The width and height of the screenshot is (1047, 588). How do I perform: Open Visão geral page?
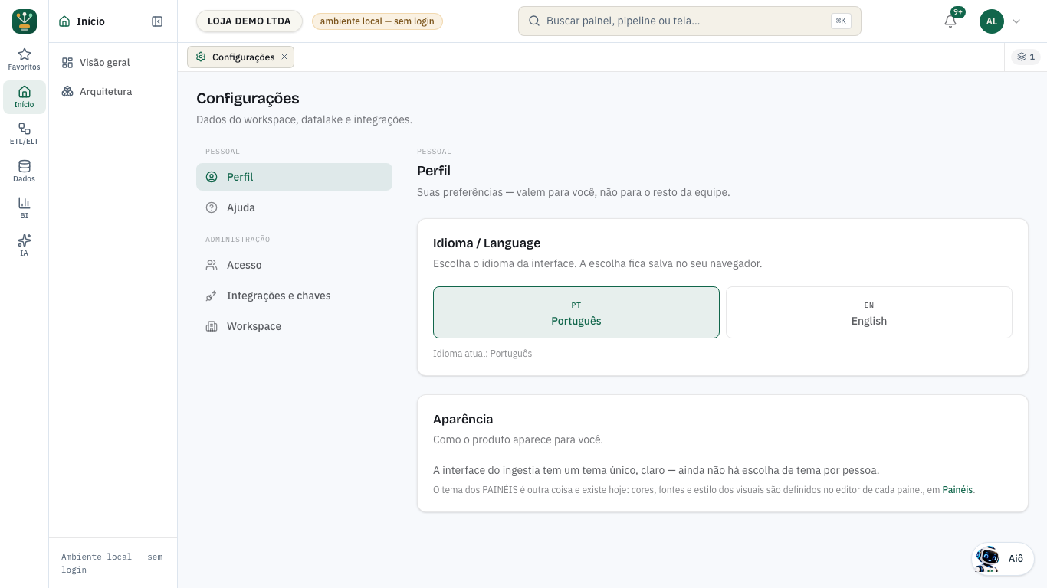[113, 63]
